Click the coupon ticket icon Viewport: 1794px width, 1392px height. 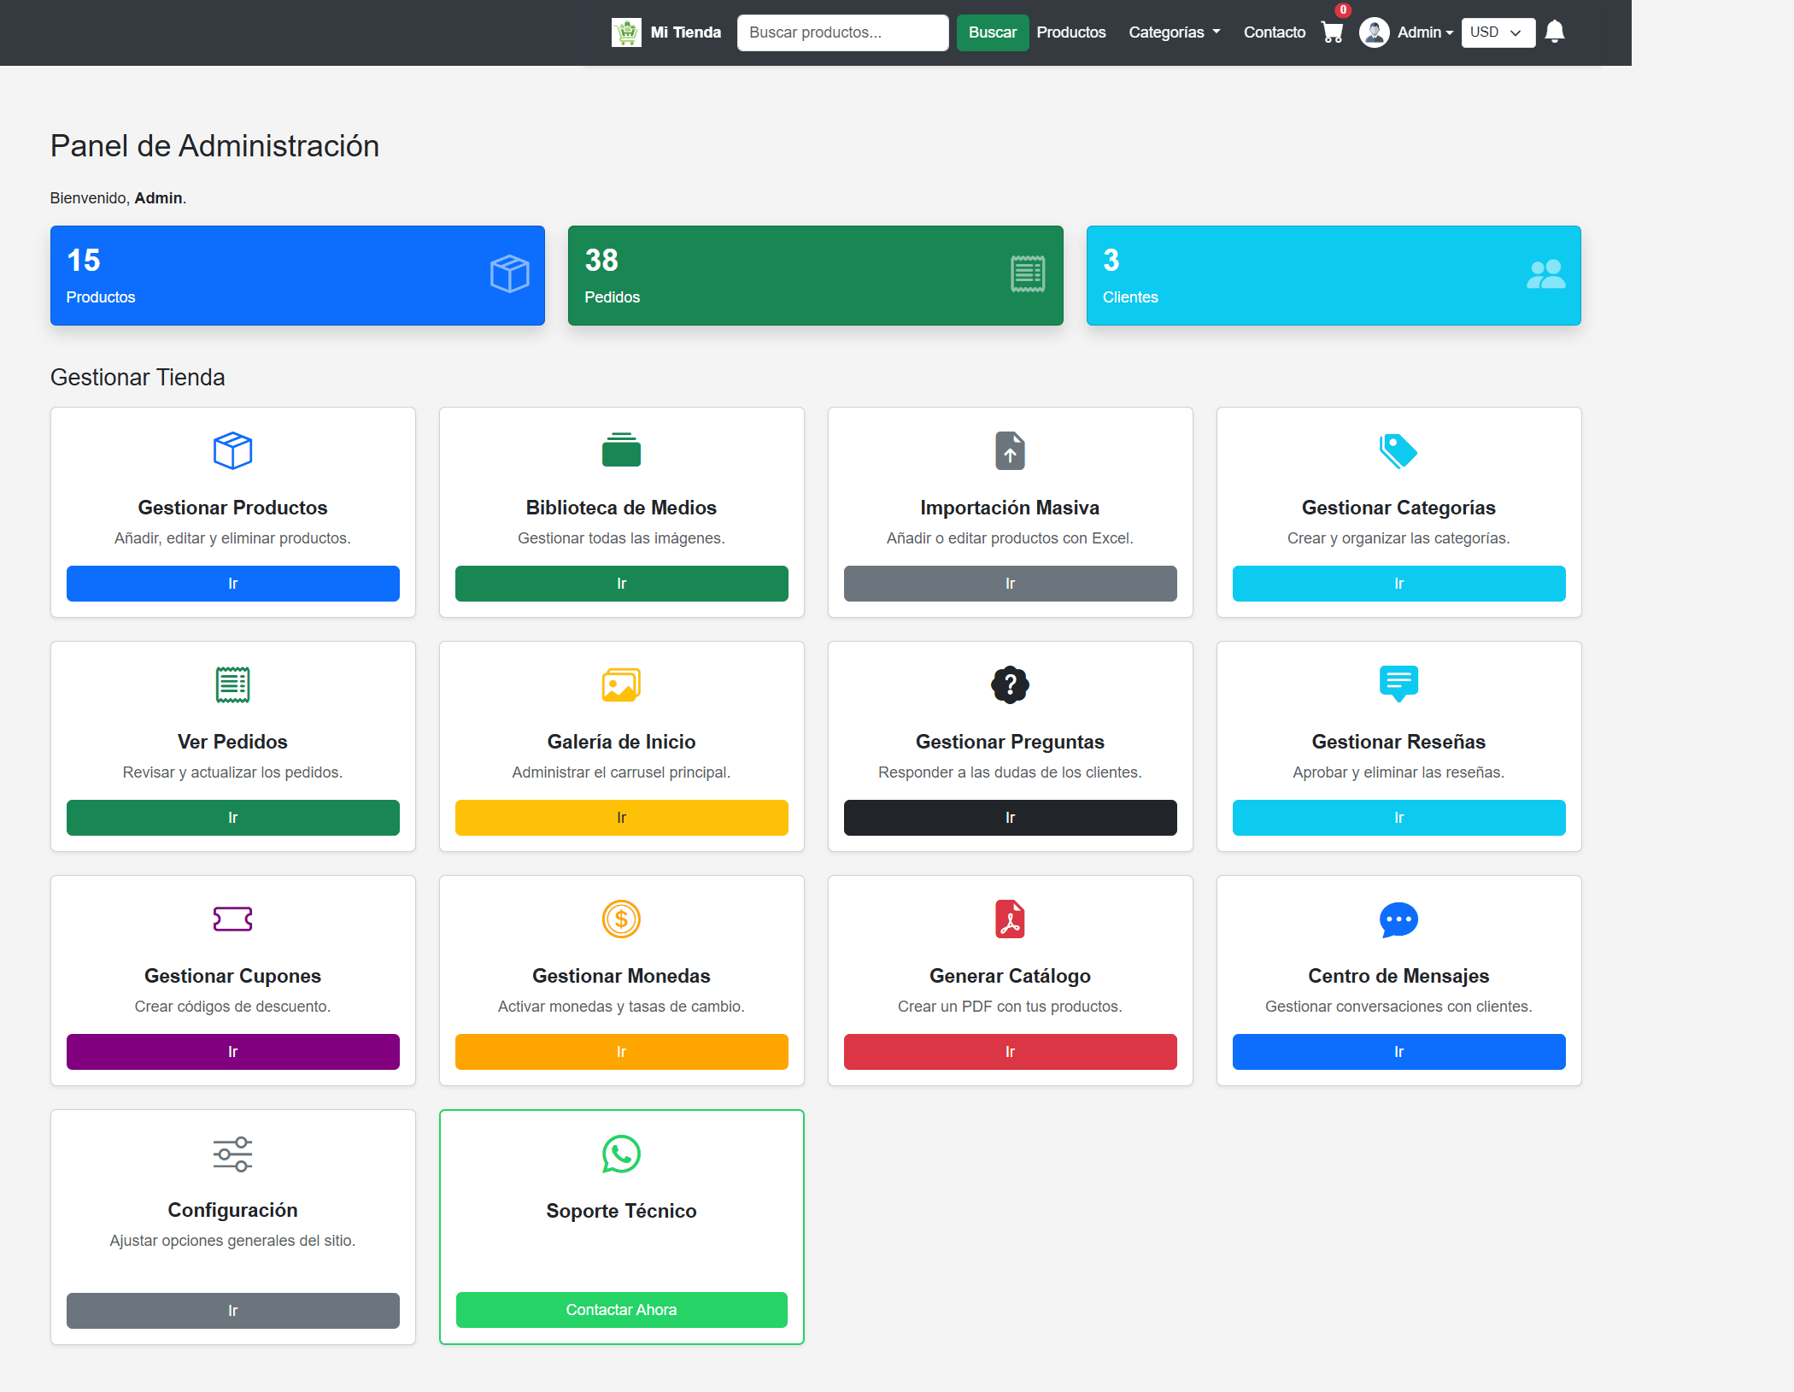coord(232,919)
